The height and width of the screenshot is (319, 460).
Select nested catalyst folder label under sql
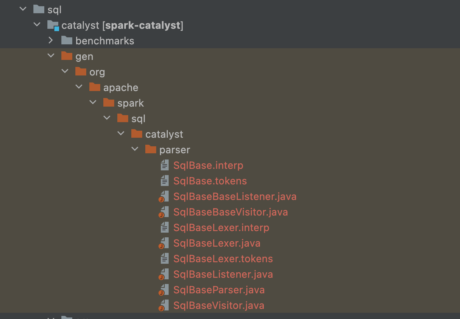[164, 134]
